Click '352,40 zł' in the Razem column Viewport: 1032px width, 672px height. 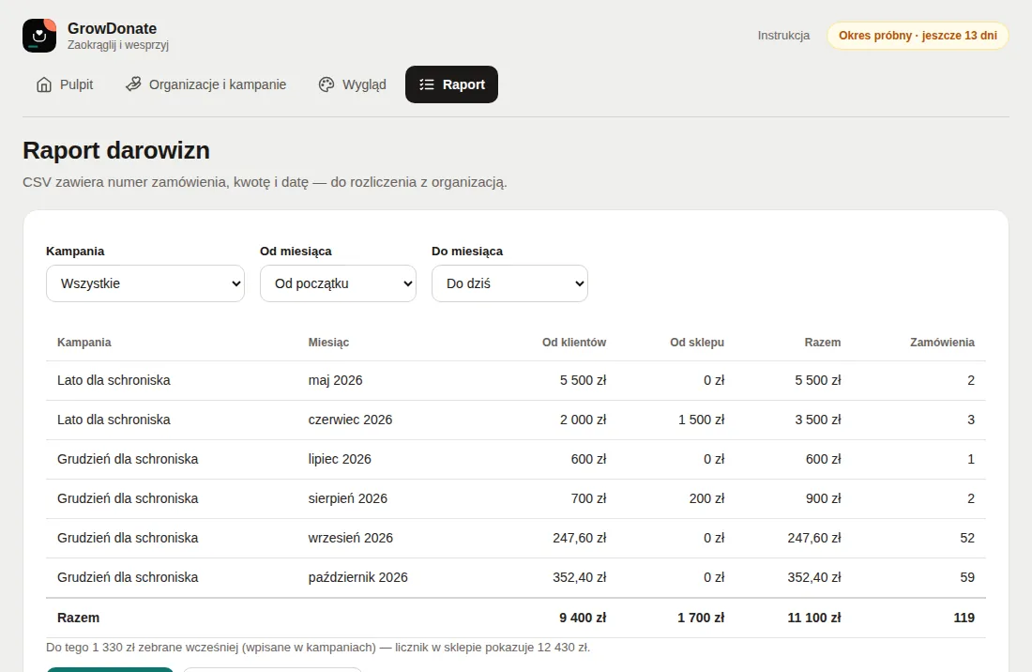point(814,578)
